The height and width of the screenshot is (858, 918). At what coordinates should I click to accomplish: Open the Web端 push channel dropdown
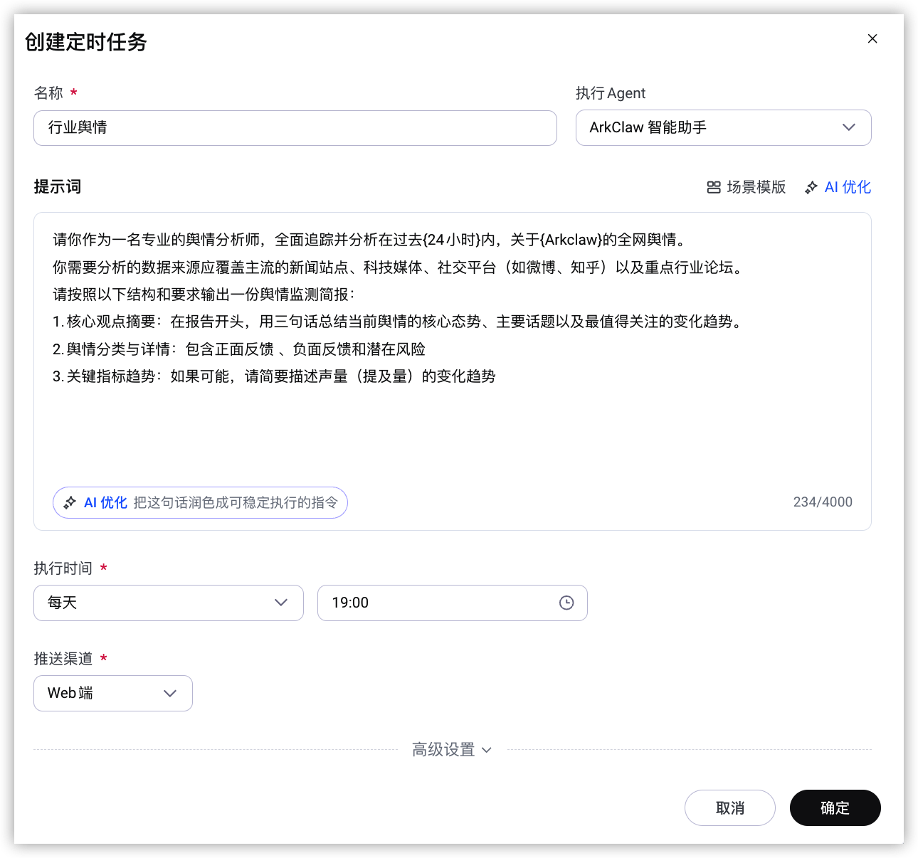pyautogui.click(x=113, y=693)
